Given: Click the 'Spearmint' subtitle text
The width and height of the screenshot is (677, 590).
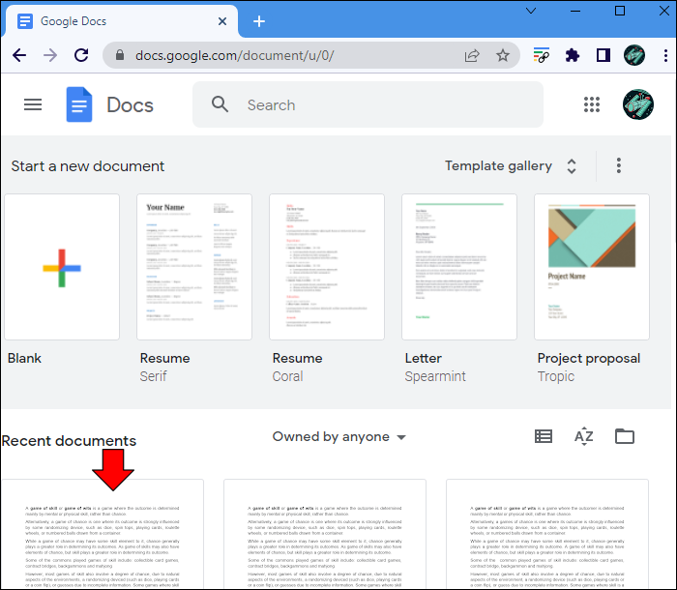Looking at the screenshot, I should [x=435, y=376].
